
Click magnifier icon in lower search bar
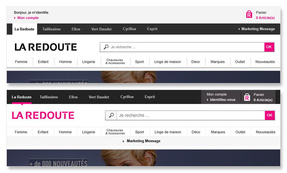tap(111, 115)
